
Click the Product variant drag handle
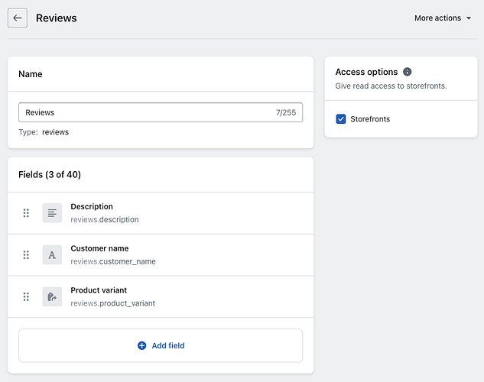click(26, 296)
